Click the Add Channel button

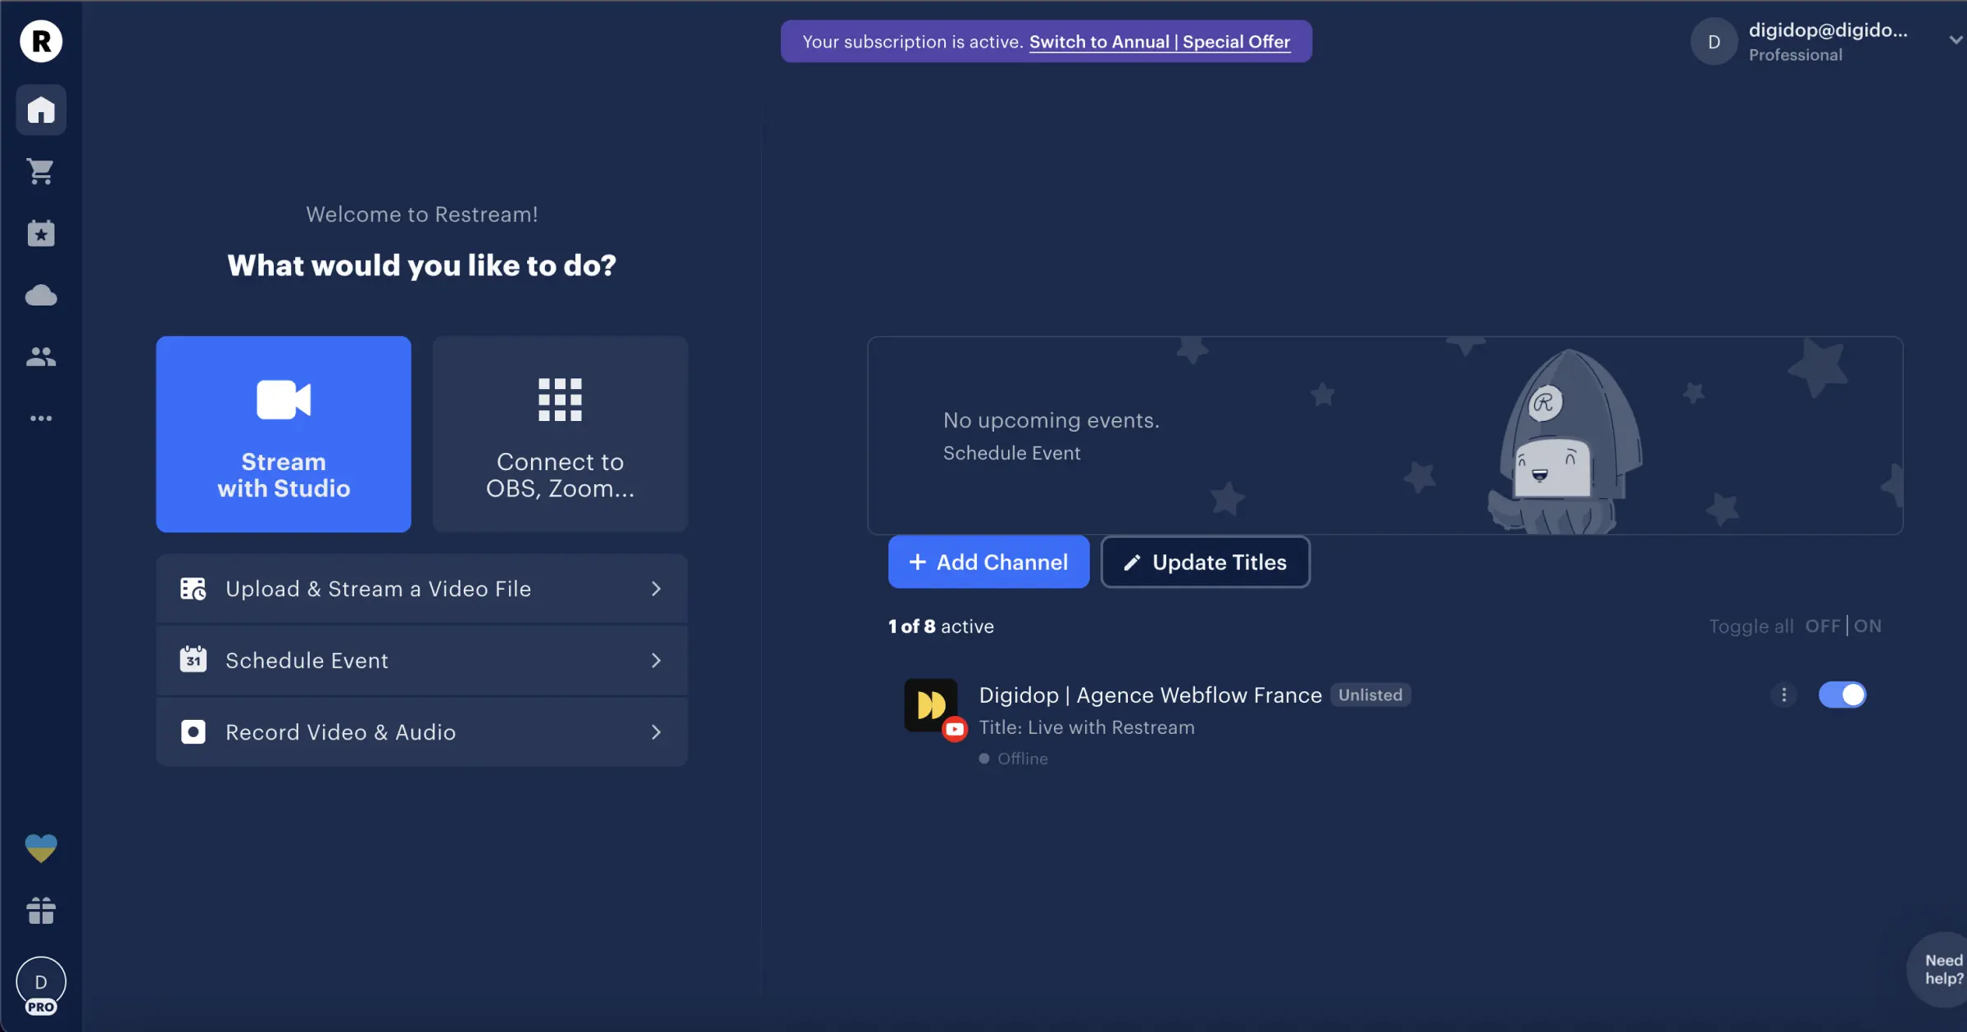coord(988,562)
